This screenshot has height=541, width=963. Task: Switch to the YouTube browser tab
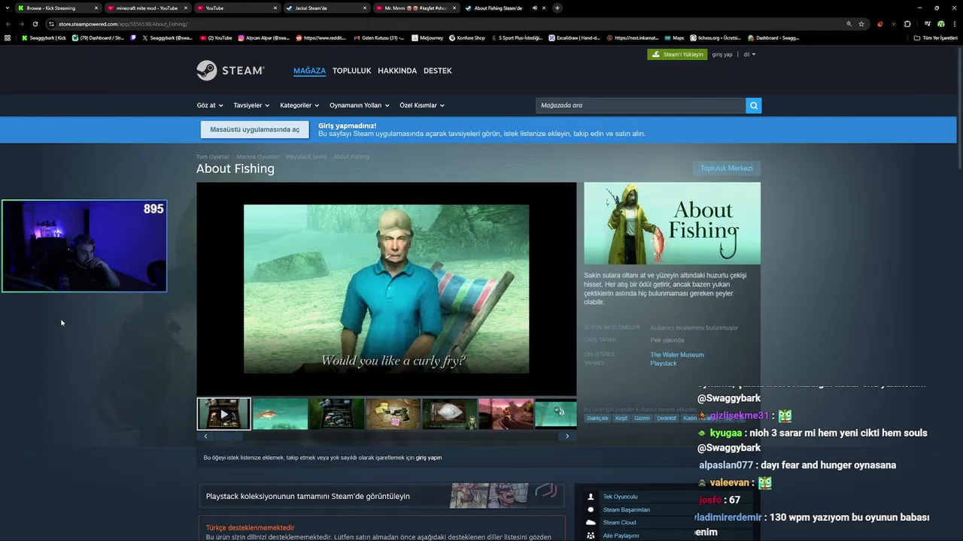(x=237, y=8)
